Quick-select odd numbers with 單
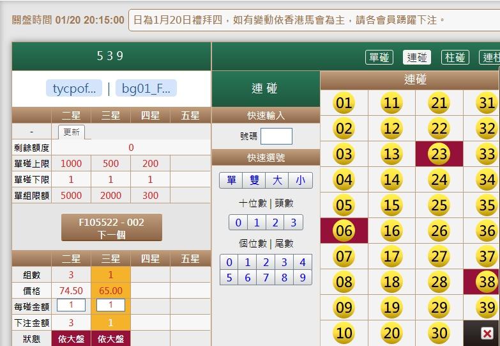This screenshot has width=500, height=346. pos(231,180)
